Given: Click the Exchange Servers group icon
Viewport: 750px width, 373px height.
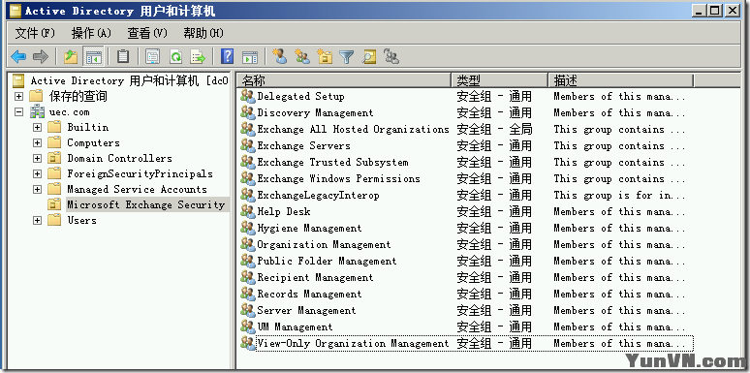Looking at the screenshot, I should pyautogui.click(x=248, y=145).
